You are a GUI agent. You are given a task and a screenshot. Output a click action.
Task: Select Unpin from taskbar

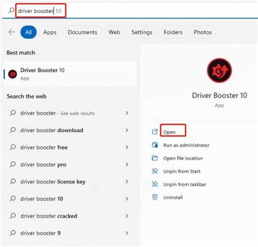pyautogui.click(x=185, y=184)
